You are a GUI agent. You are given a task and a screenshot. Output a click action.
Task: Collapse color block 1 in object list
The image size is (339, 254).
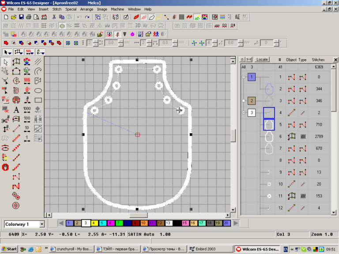coord(243,77)
